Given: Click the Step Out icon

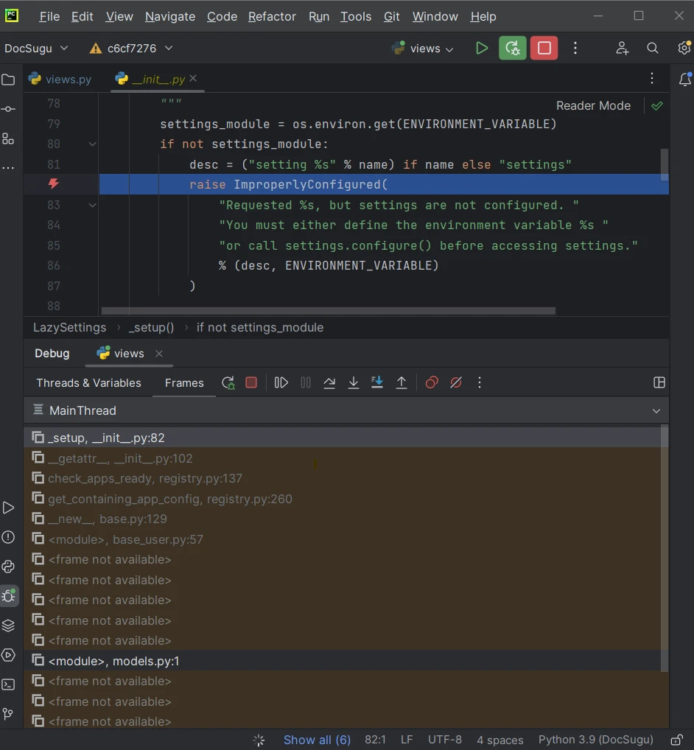Looking at the screenshot, I should [x=402, y=383].
